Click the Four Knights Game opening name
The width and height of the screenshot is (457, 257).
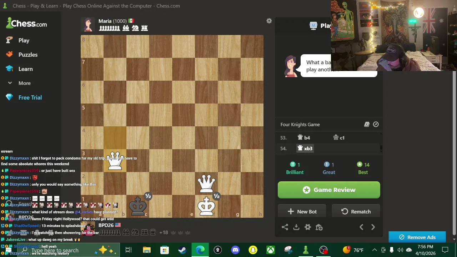point(300,125)
